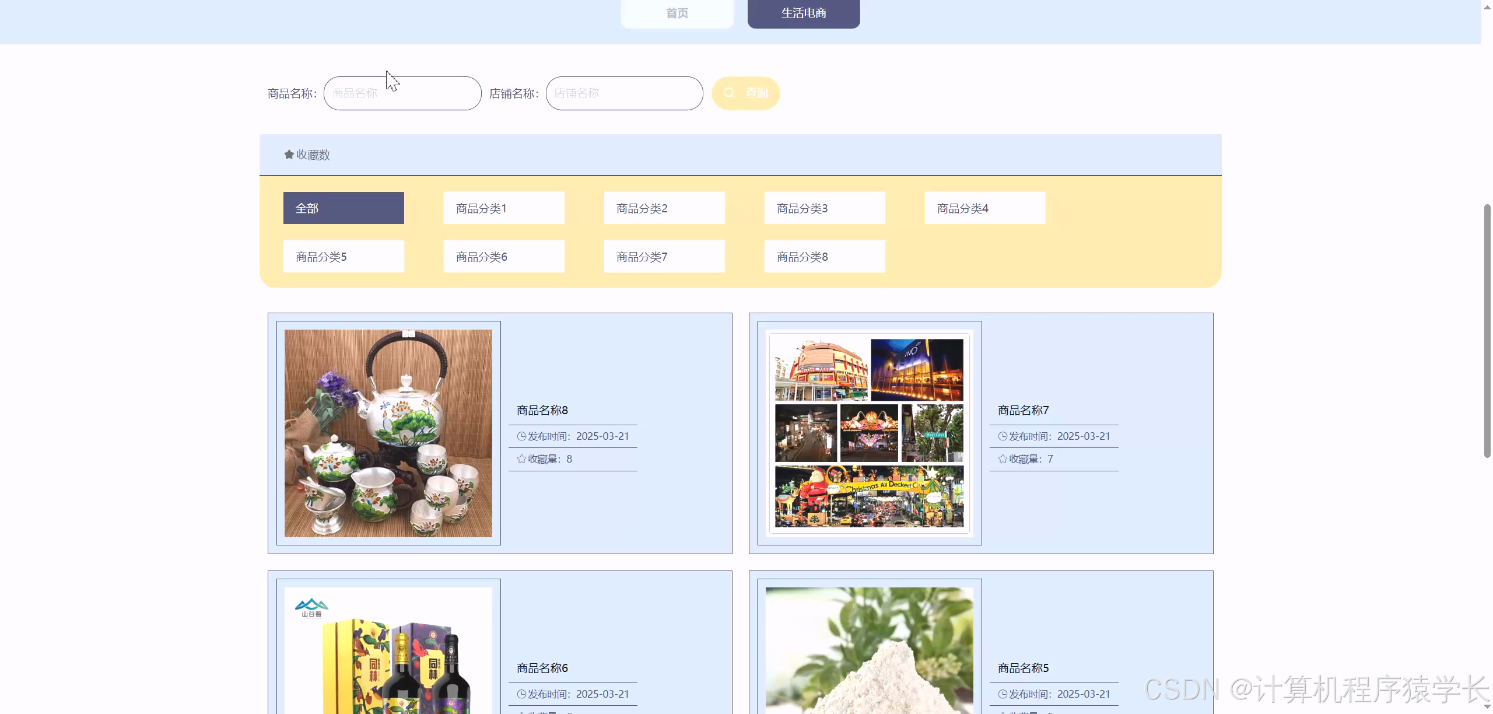
Task: Toggle the 商品分类1 filter
Action: point(503,208)
